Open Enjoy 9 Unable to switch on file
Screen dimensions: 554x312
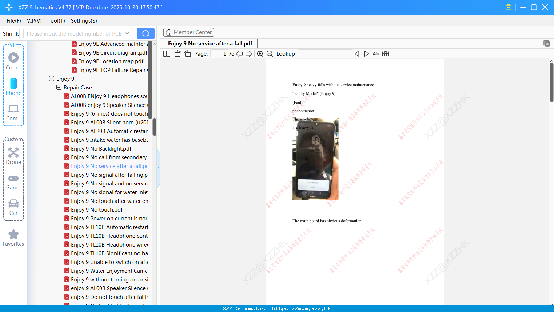(106, 262)
